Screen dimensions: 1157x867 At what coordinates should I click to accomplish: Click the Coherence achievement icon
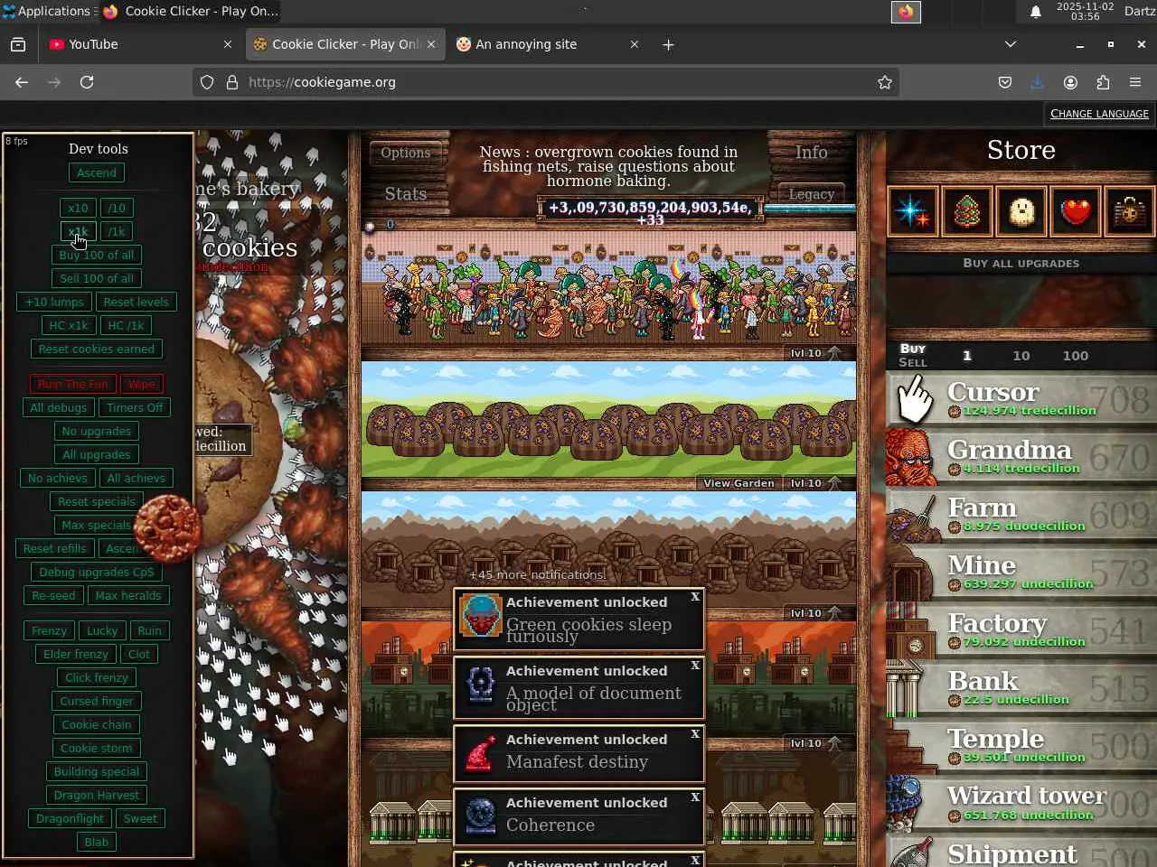pyautogui.click(x=481, y=815)
